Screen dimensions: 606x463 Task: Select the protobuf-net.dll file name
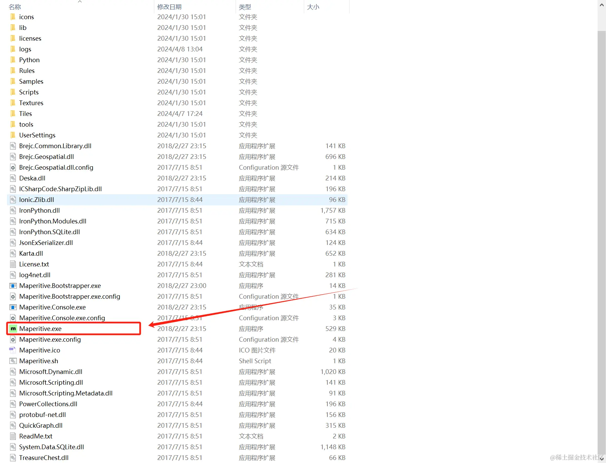pos(42,415)
